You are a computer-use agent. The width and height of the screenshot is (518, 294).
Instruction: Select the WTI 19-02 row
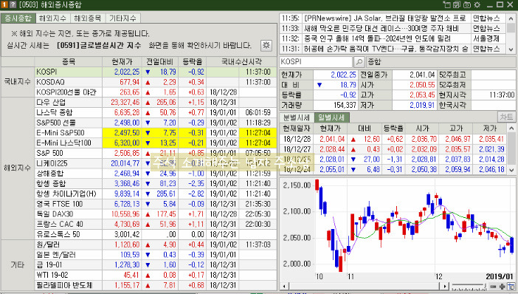pos(155,275)
